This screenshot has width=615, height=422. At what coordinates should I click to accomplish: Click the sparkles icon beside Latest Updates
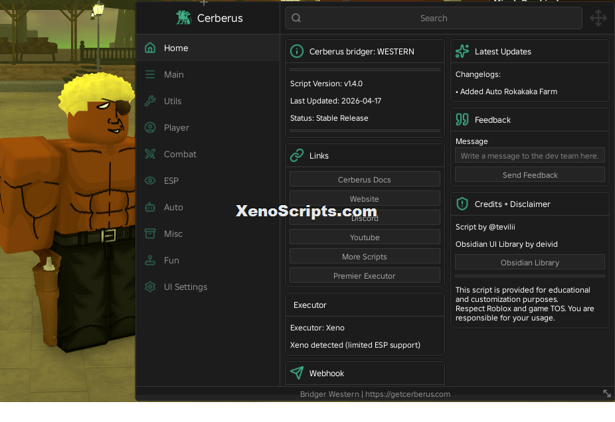tap(462, 51)
